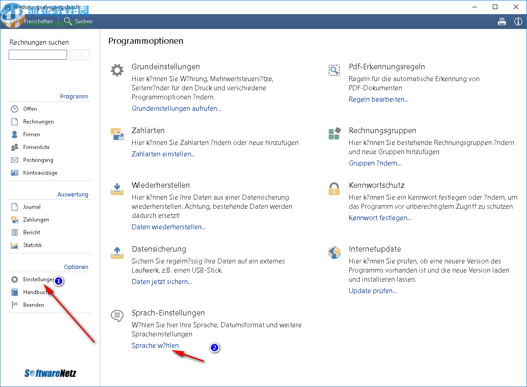Click the Internetupdate globe icon
This screenshot has height=387, width=527.
pos(334,252)
